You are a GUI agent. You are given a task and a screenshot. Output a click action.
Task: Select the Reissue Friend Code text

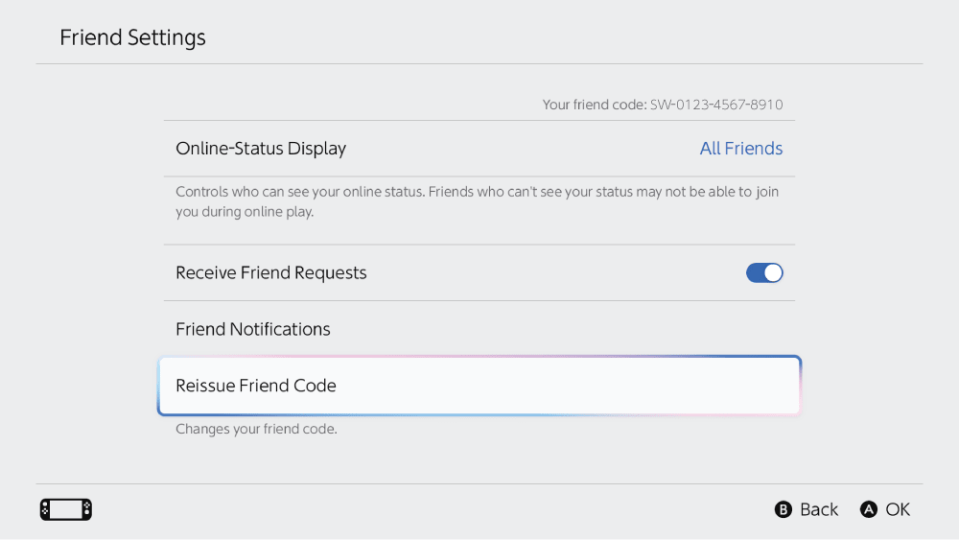[256, 386]
